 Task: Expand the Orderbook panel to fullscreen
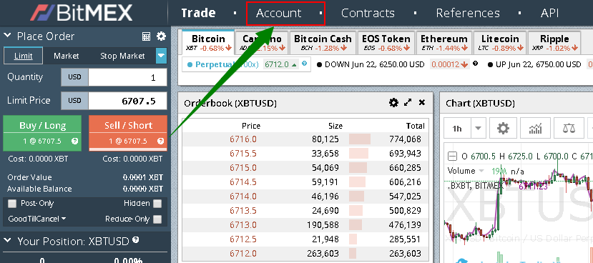pos(408,102)
